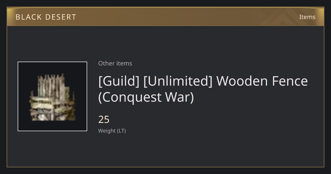This screenshot has height=174, width=331.
Task: Click the BLACK DESERT header title
Action: [x=46, y=17]
